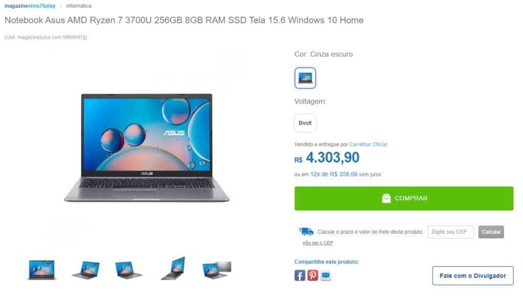The image size is (523, 298).
Task: Share product on Pinterest icon
Action: [x=313, y=276]
